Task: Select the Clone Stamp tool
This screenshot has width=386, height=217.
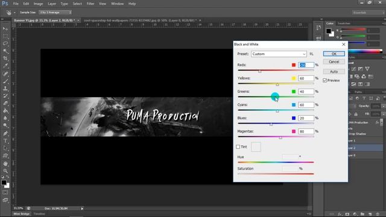Action: [x=5, y=89]
